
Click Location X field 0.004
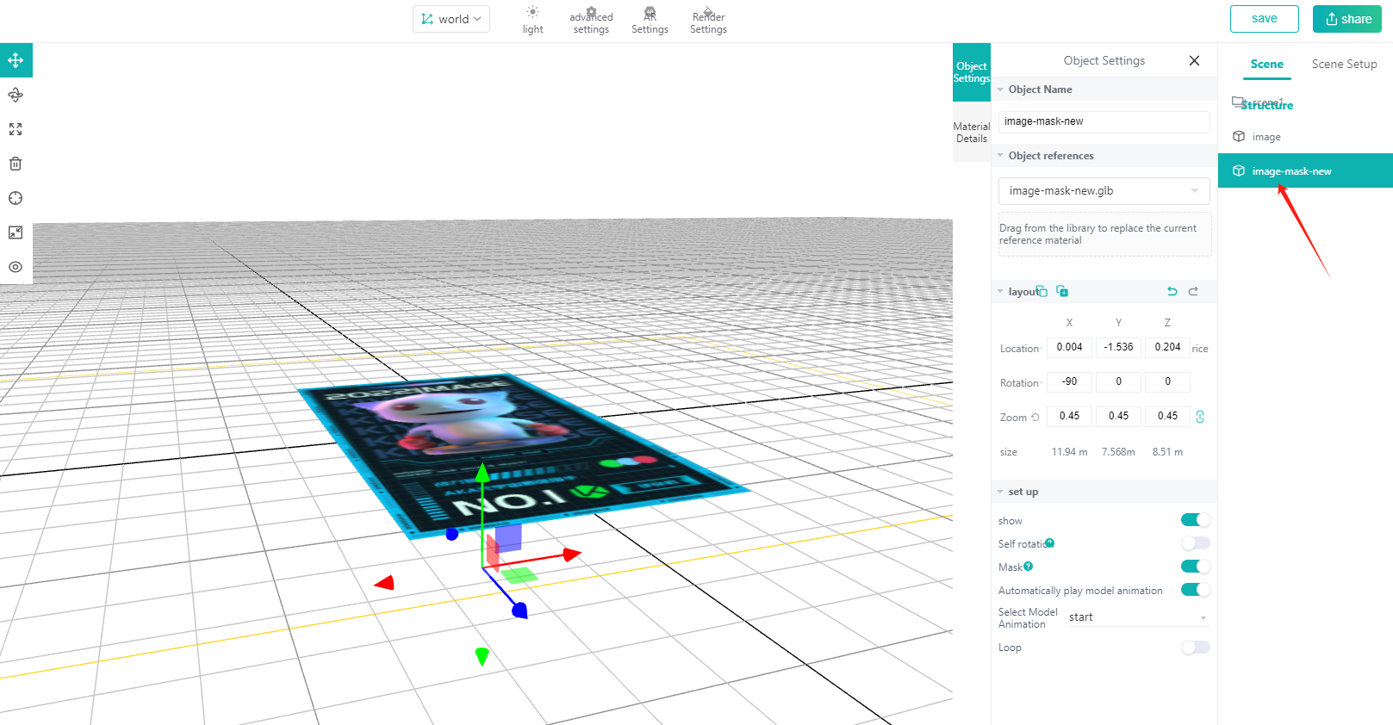[x=1069, y=347]
